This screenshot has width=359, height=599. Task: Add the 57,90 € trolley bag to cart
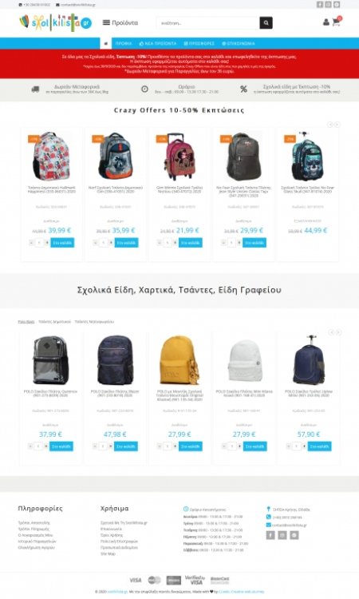coord(319,446)
